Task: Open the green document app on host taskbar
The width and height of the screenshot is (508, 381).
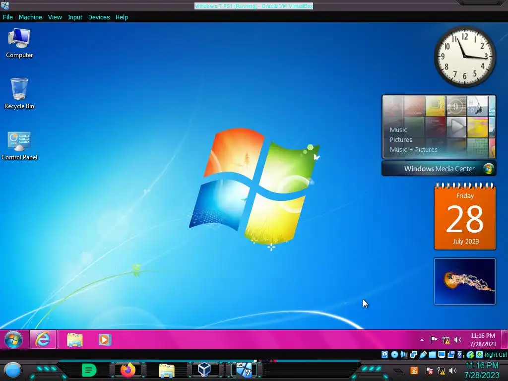Action: click(x=89, y=370)
